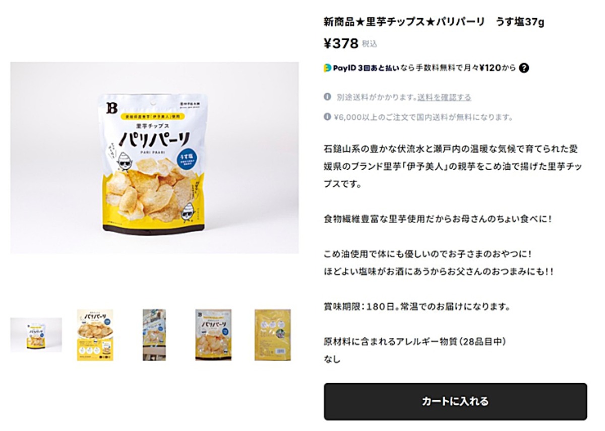The width and height of the screenshot is (605, 431).
Task: Click the アレルギー物質（28品目中） line
Action: pyautogui.click(x=414, y=341)
